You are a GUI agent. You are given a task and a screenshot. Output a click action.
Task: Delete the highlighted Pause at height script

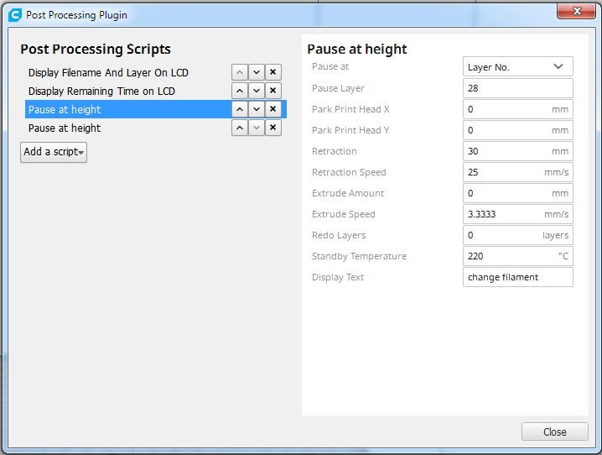pos(272,109)
